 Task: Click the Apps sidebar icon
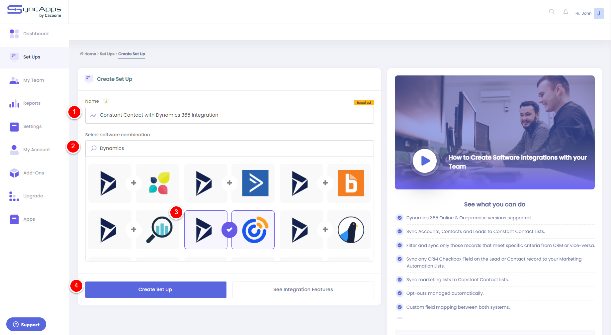pos(14,219)
